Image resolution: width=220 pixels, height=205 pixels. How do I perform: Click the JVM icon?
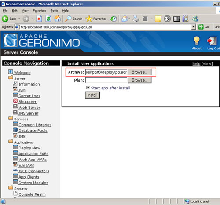[15, 89]
